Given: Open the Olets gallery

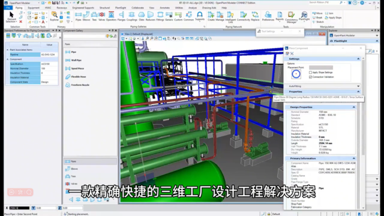Looking at the screenshot, I should coord(142,16).
